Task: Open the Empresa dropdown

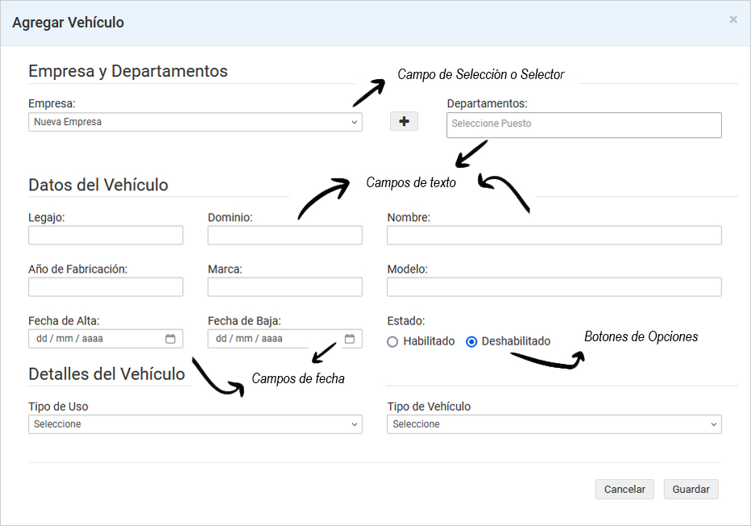Action: point(195,122)
